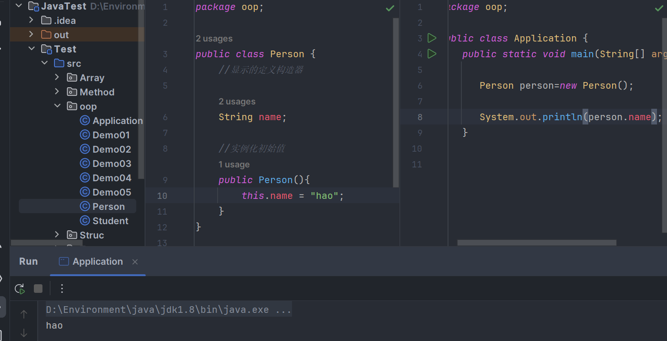667x341 pixels.
Task: Expand the .idea folder
Action: coord(31,21)
